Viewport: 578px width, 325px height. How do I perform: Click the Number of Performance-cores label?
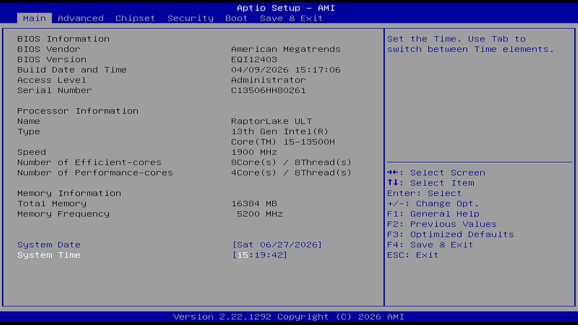click(x=95, y=173)
